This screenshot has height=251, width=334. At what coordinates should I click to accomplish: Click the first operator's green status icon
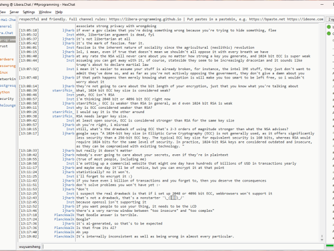pos(329,26)
